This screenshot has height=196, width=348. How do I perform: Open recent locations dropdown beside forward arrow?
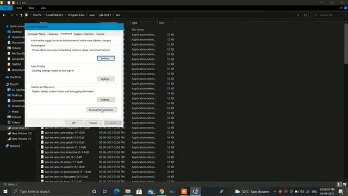tap(17, 15)
